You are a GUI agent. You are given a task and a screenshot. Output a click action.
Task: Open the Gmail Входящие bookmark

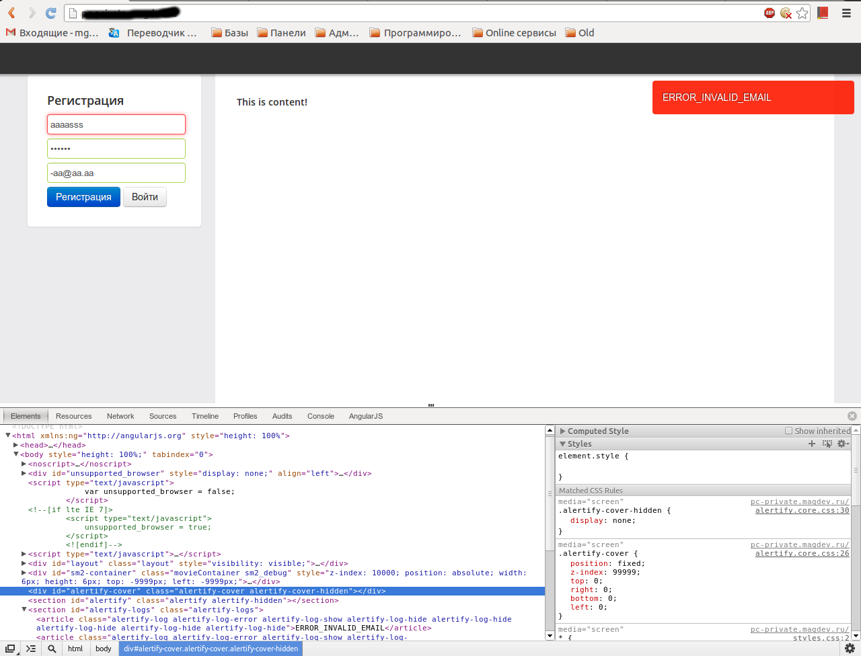52,32
